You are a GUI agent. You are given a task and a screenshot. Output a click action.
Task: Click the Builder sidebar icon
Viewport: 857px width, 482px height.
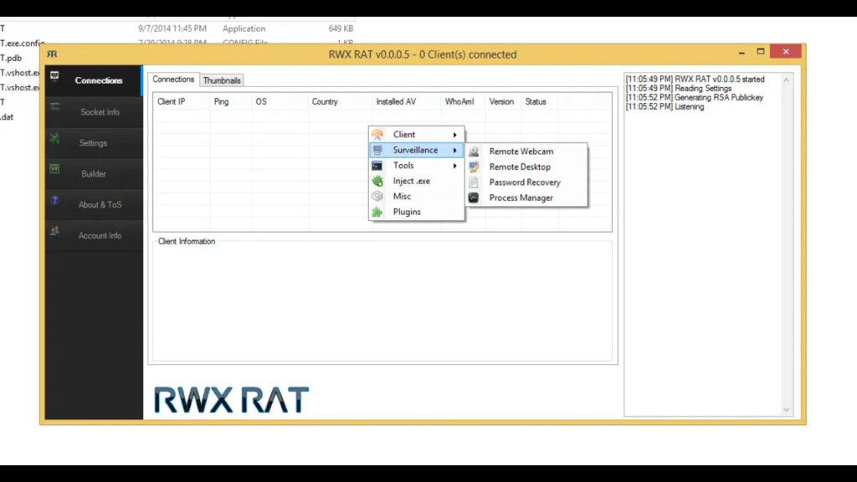54,169
